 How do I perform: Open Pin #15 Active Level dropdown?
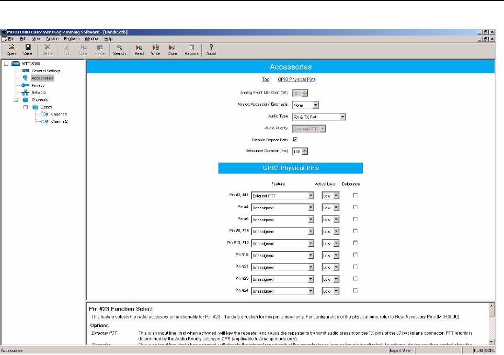click(336, 255)
